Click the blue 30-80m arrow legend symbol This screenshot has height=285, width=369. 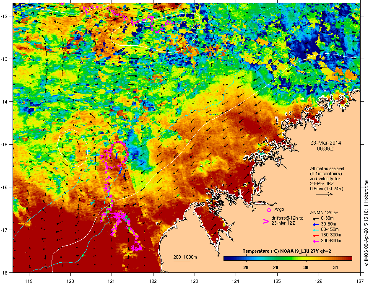point(315,224)
